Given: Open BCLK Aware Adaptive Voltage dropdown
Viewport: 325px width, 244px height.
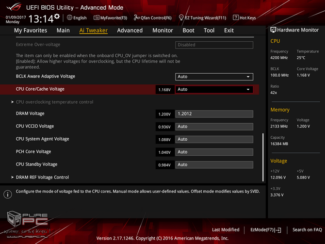Looking at the screenshot, I should click(x=214, y=77).
